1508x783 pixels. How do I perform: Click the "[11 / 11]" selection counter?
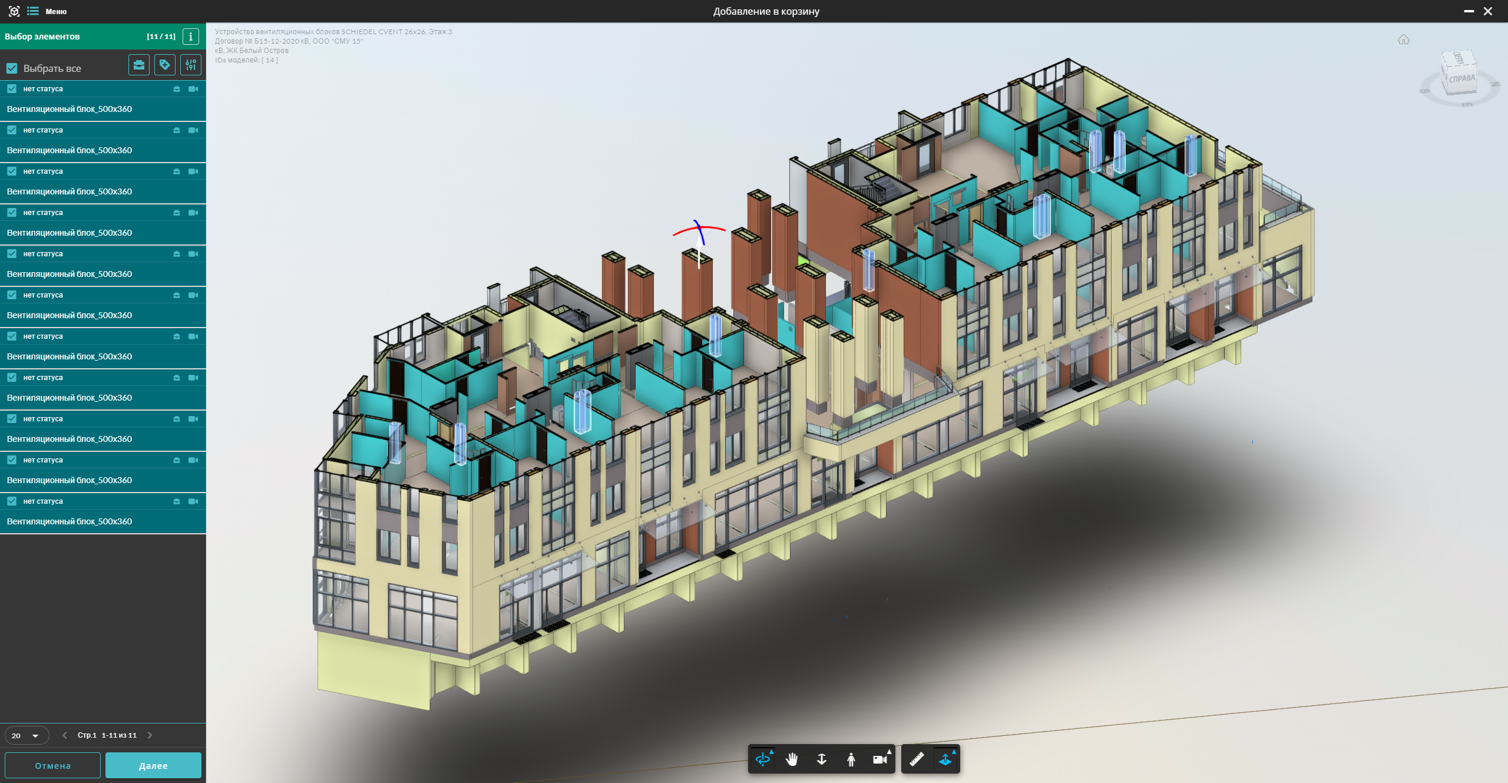click(x=161, y=37)
